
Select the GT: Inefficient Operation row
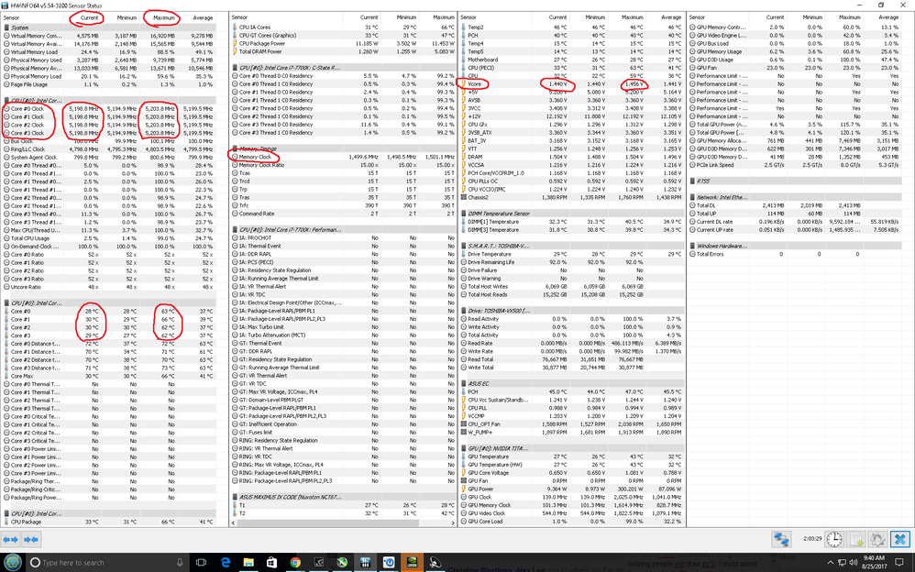(343, 424)
